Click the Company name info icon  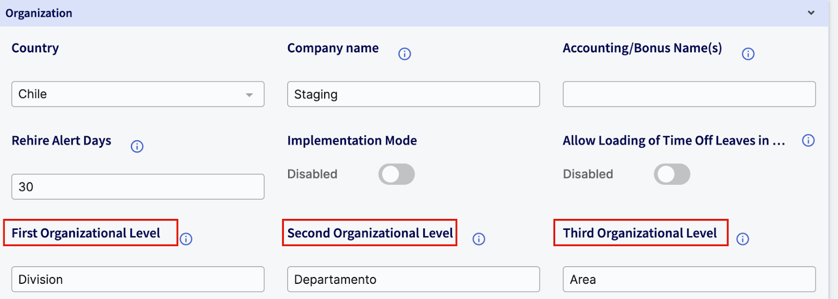404,54
